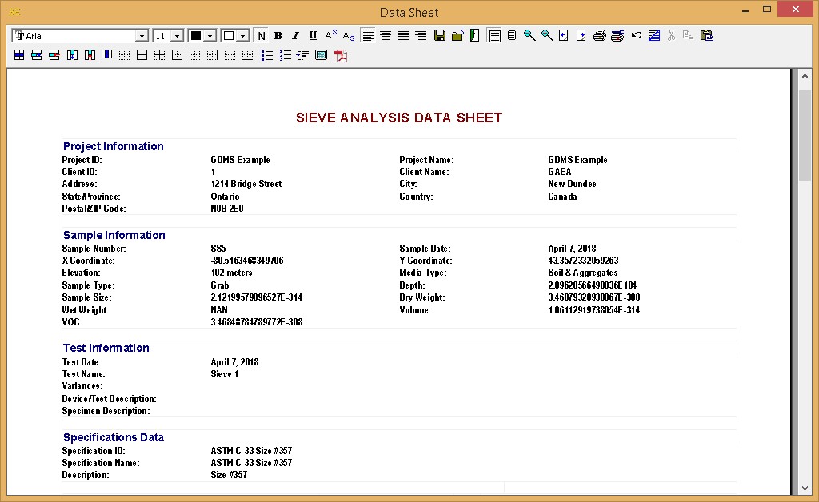Viewport: 819px width, 502px height.
Task: Click the black text color swatch
Action: pyautogui.click(x=196, y=36)
